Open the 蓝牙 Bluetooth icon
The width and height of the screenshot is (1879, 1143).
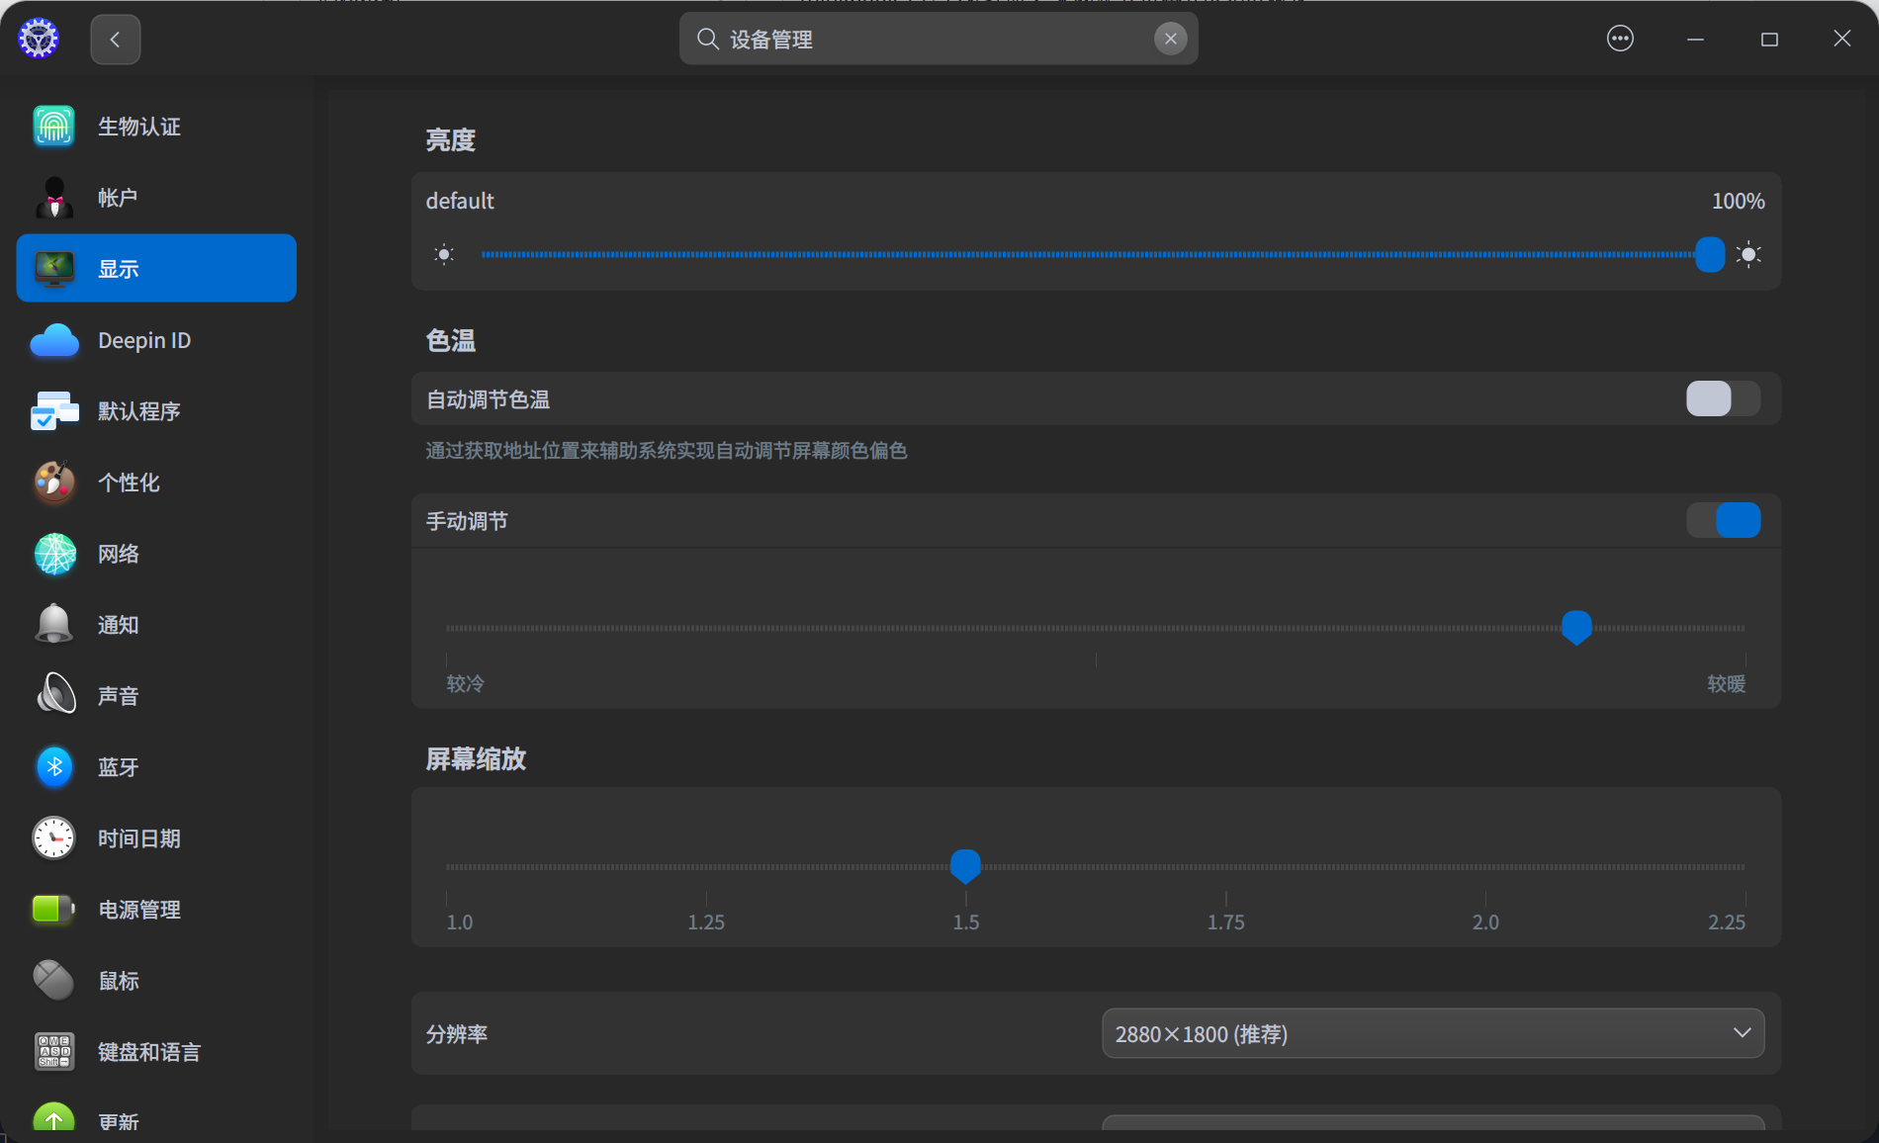pos(54,767)
